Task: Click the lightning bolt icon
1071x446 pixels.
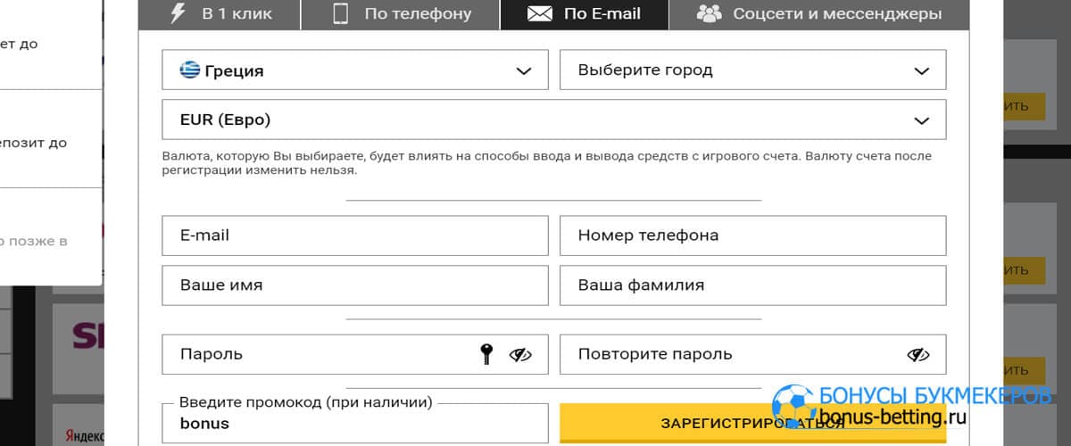Action: (x=177, y=13)
